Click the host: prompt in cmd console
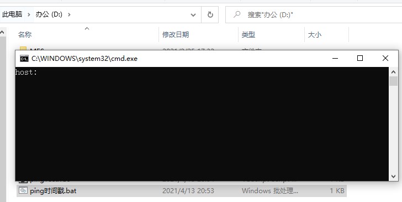Viewport: 402px width, 202px height. 26,72
